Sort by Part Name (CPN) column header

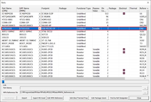click(x=10, y=10)
